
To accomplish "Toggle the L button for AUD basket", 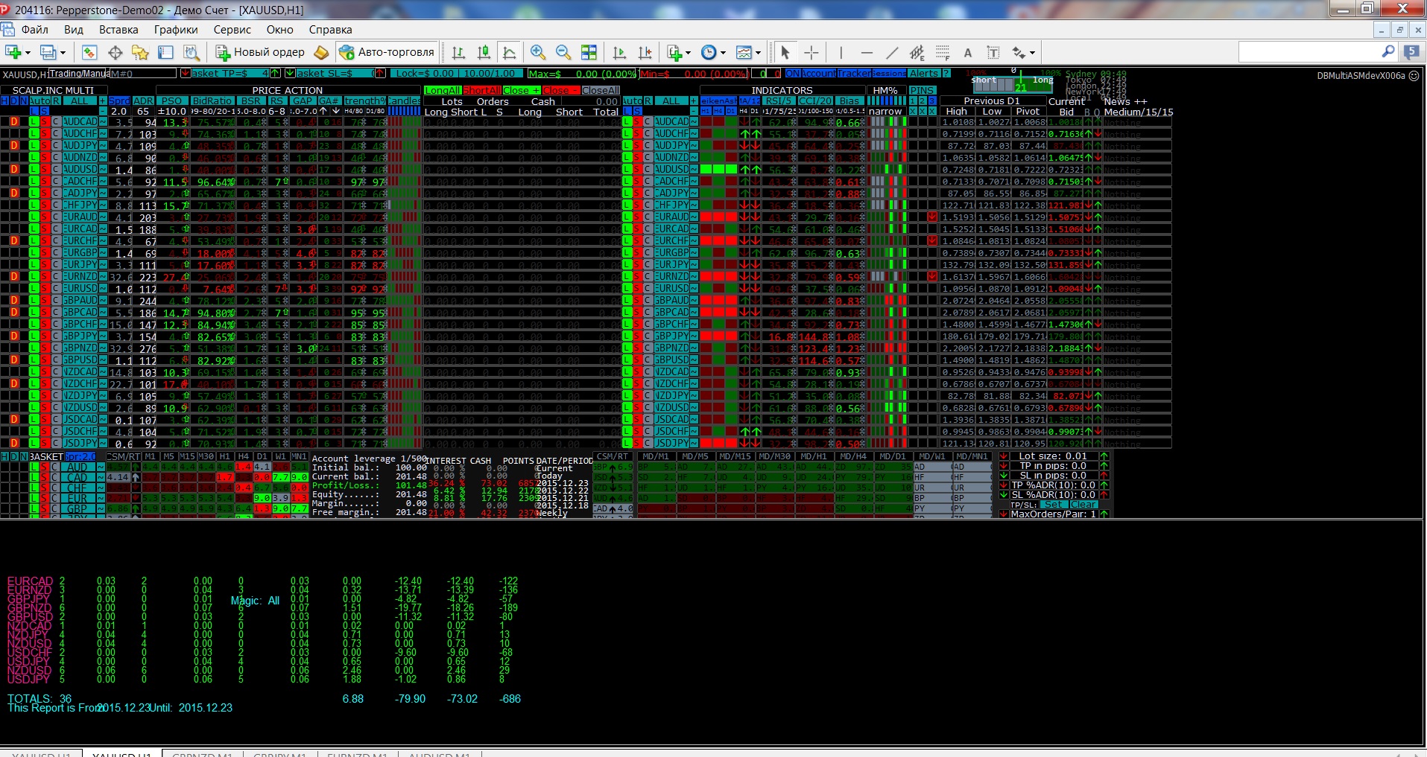I will (x=34, y=467).
